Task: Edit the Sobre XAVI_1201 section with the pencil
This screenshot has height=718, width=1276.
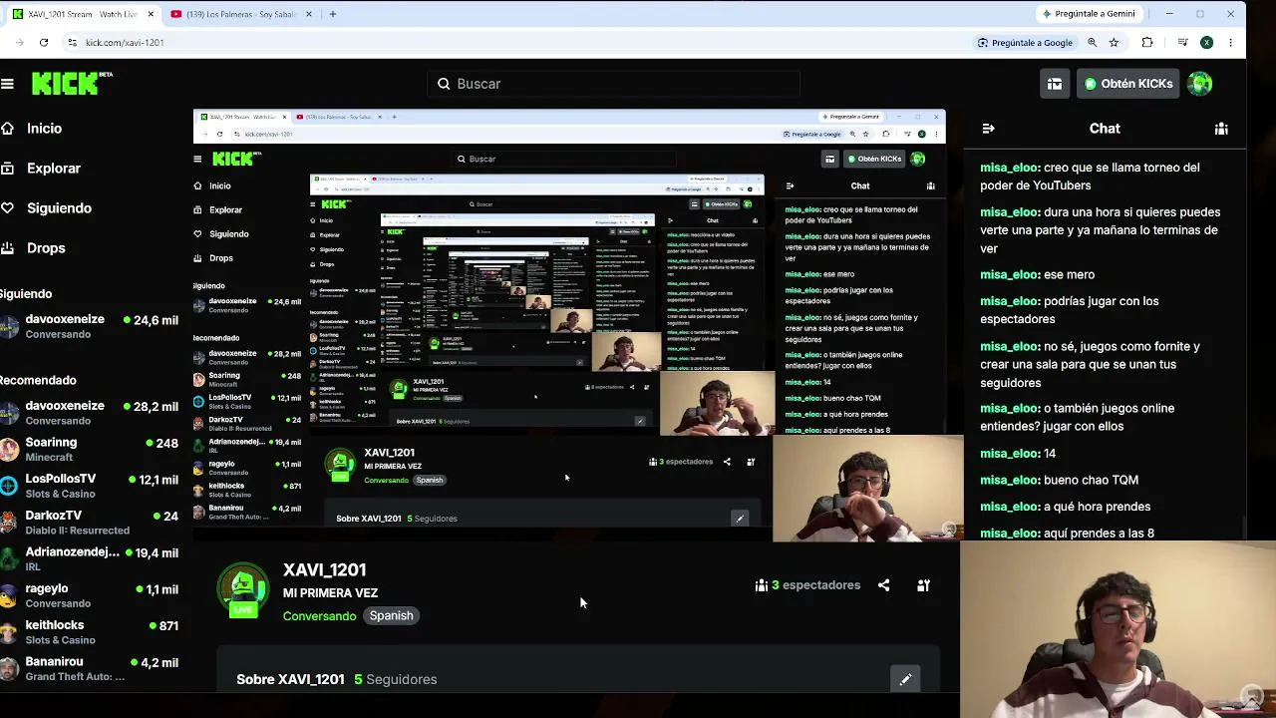Action: (x=905, y=679)
